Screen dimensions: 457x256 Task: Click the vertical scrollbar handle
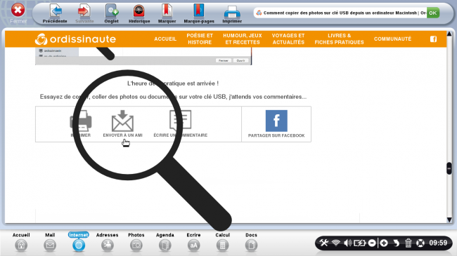(x=449, y=168)
